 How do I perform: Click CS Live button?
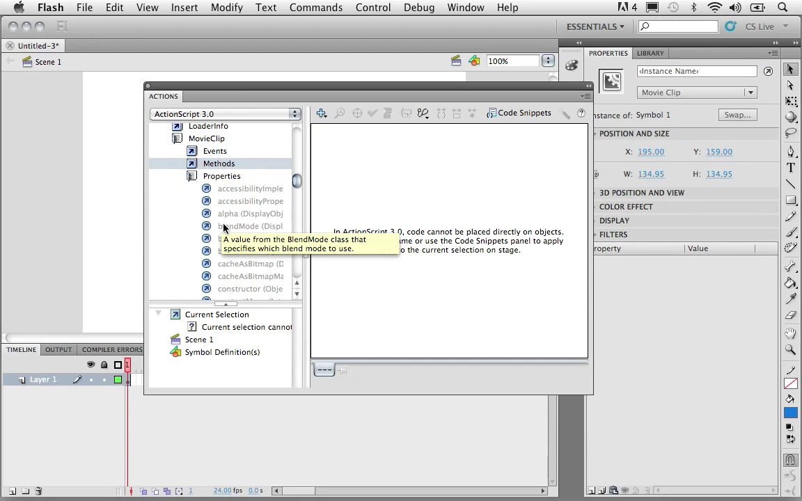[760, 26]
